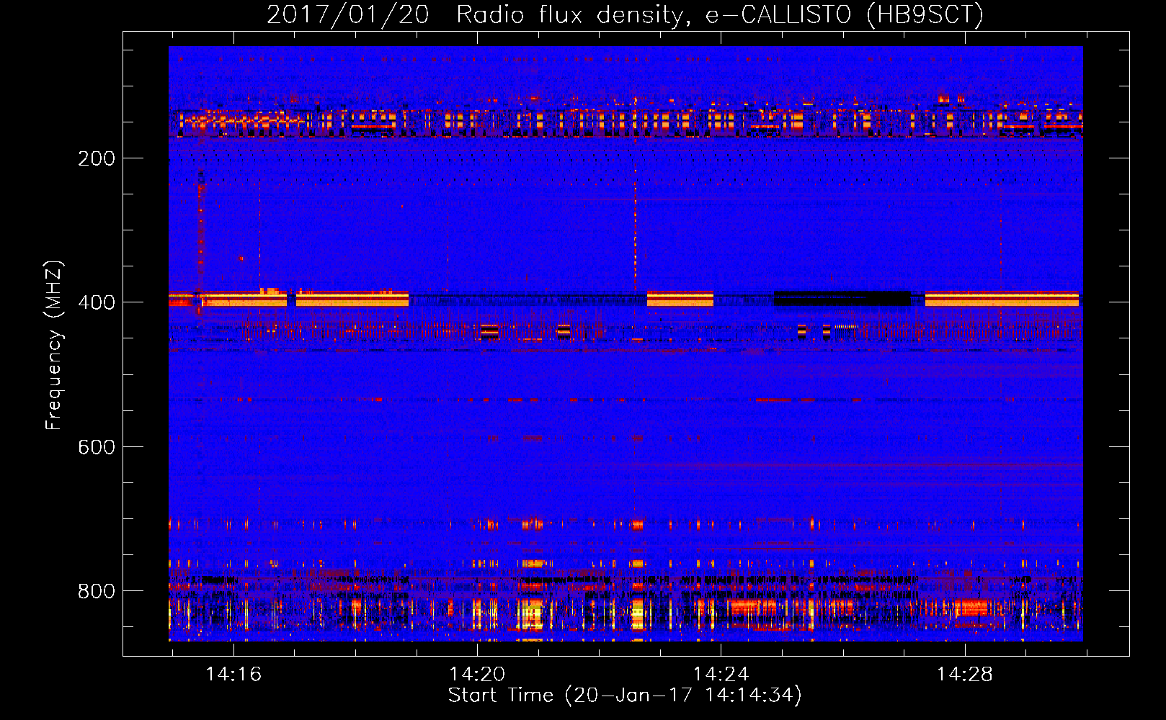Click the 'Start Time (20-Jan-17 14:14:34)' label
1166x720 pixels.
pyautogui.click(x=625, y=696)
